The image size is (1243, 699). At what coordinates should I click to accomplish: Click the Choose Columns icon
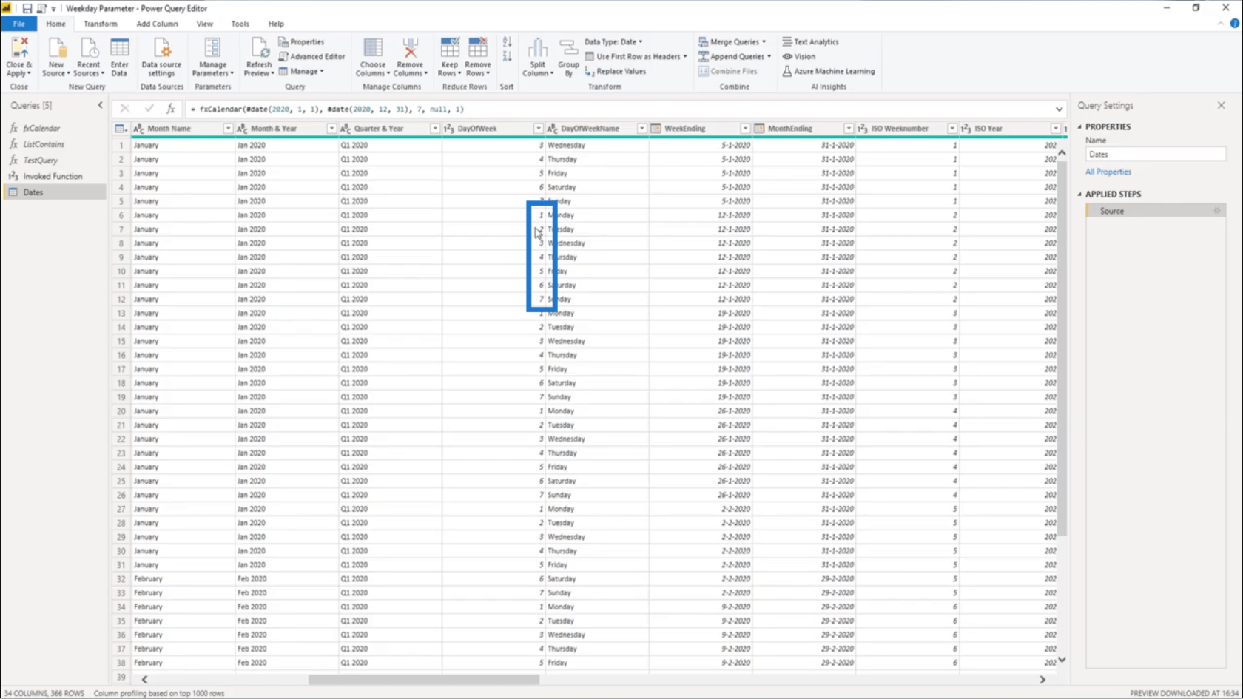point(373,49)
